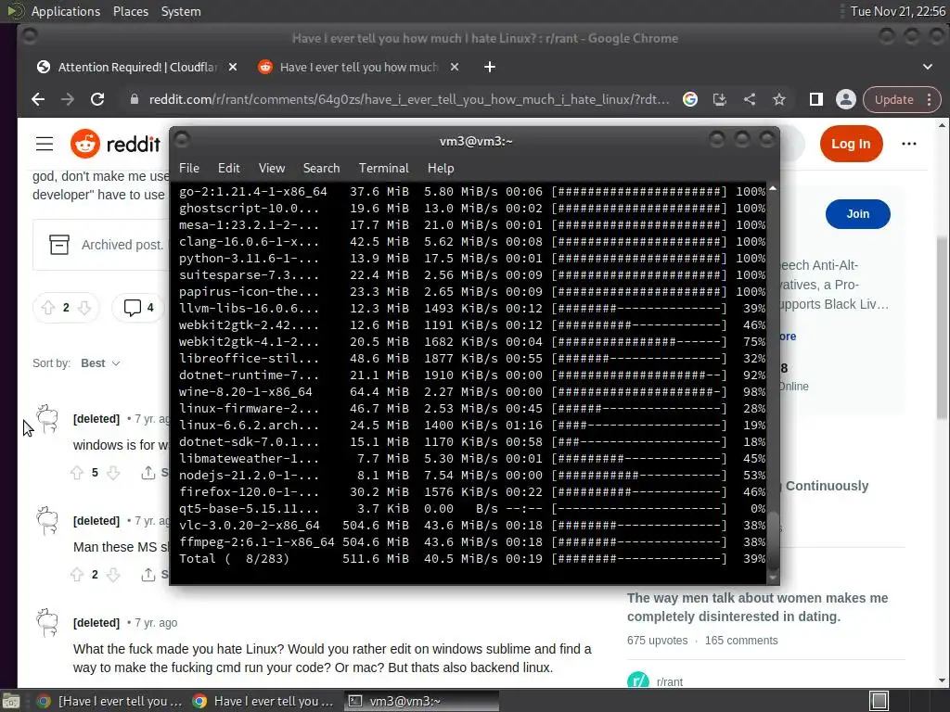Click the date and time in the top panel
950x712 pixels.
(898, 11)
